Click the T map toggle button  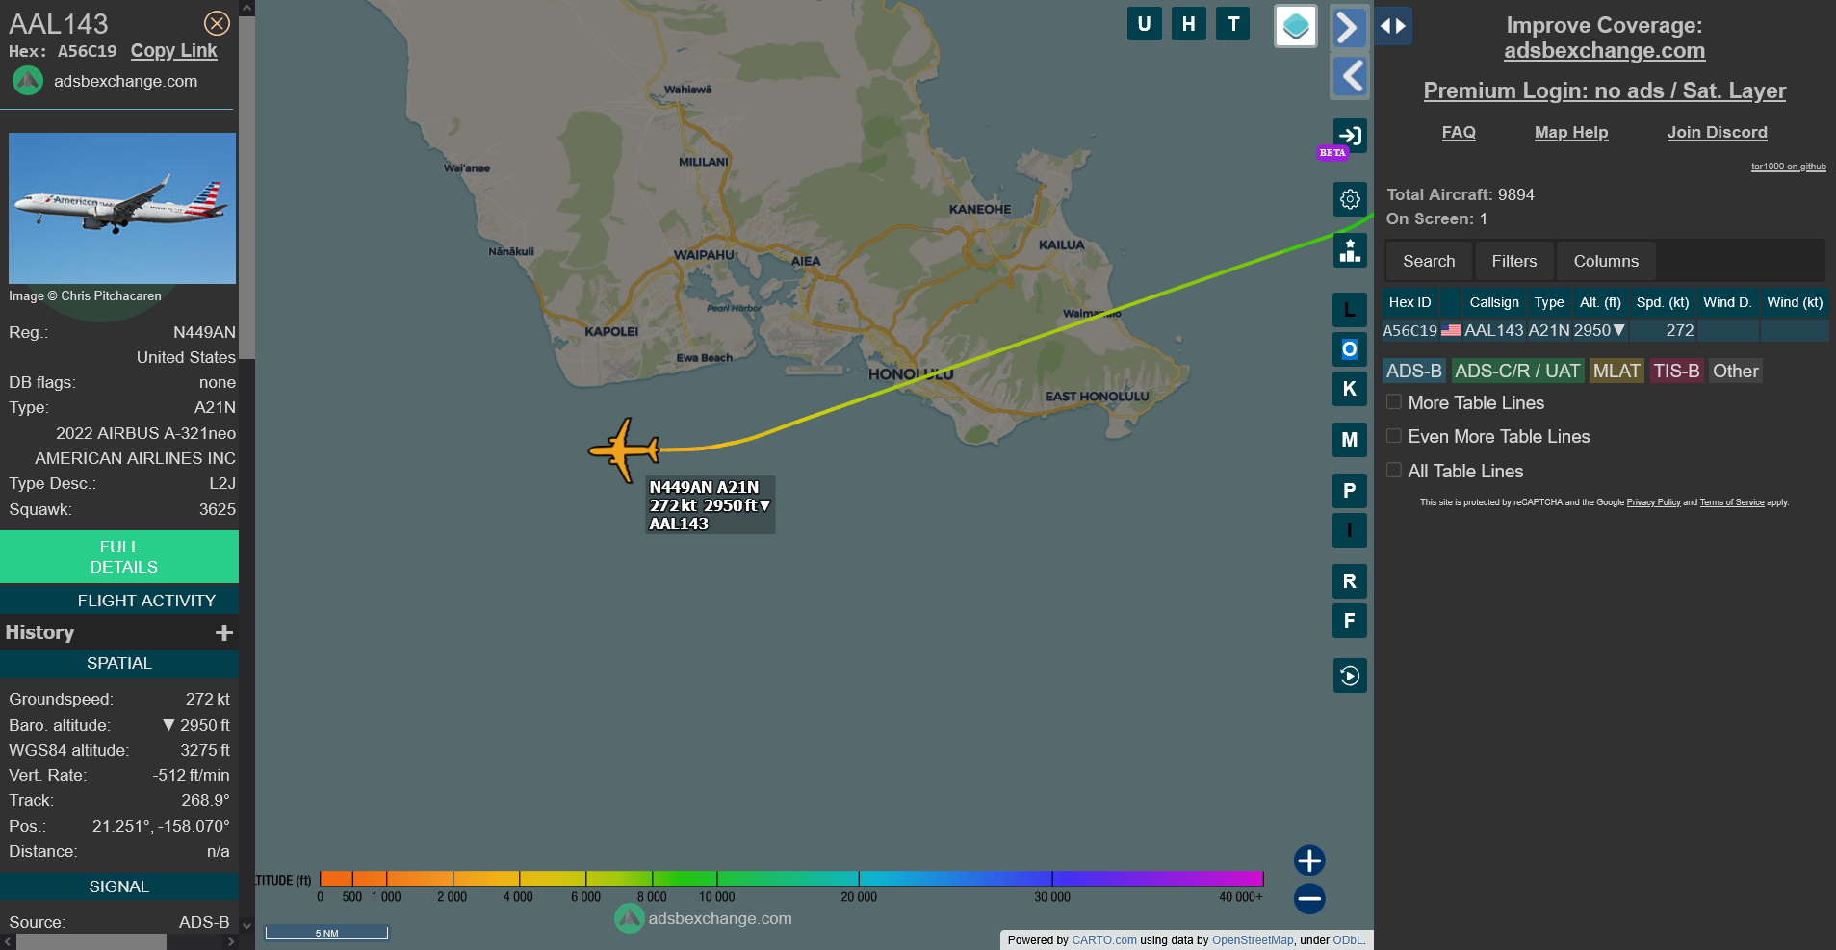1233,24
